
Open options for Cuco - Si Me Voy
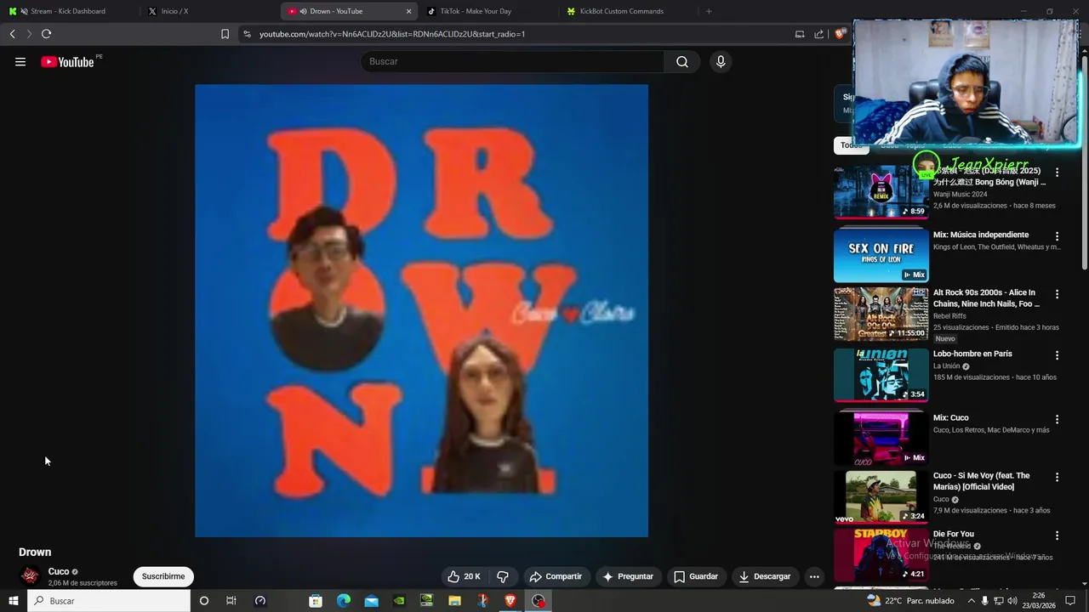click(1058, 478)
